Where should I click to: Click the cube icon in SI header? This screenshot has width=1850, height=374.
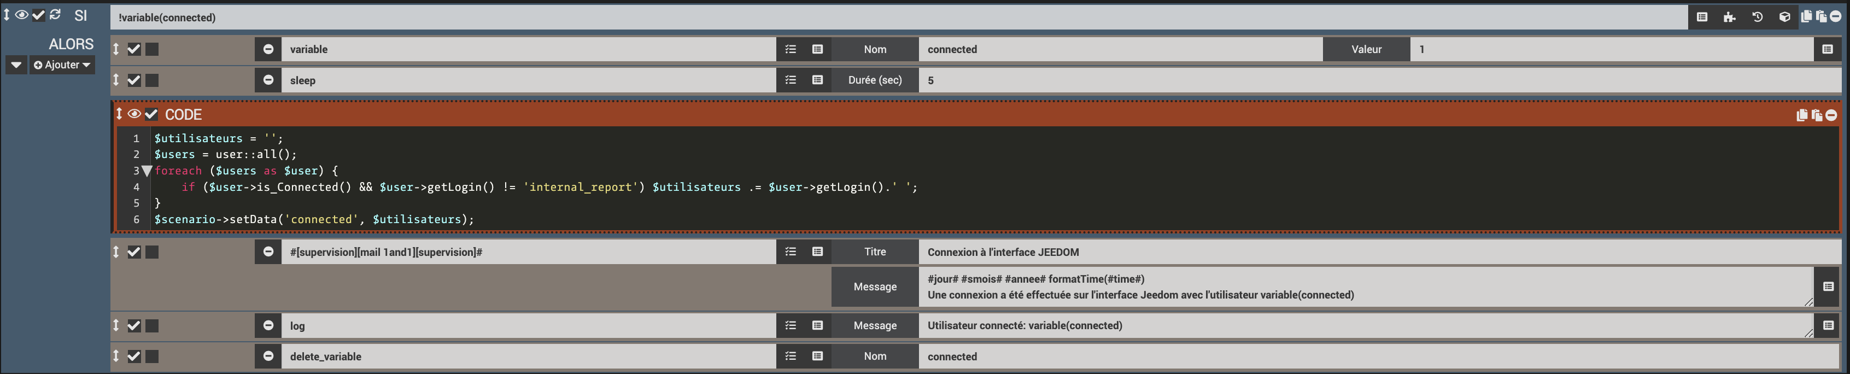pyautogui.click(x=1784, y=17)
